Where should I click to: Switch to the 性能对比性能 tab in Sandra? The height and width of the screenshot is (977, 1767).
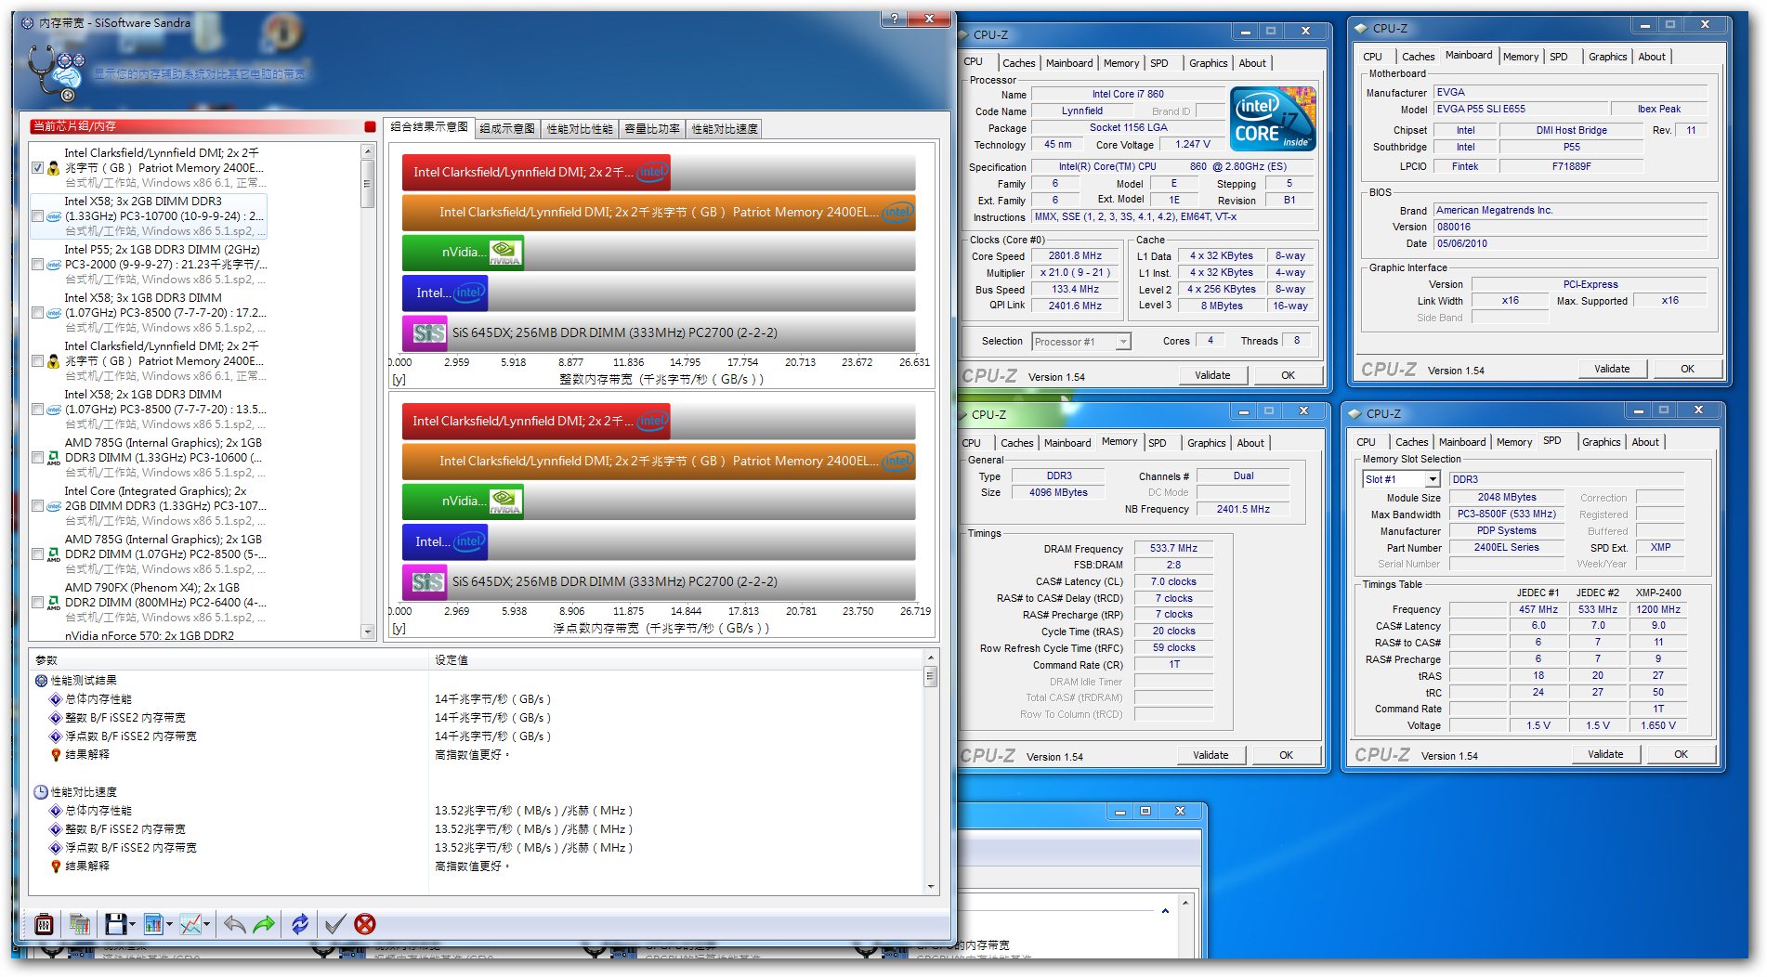580,129
